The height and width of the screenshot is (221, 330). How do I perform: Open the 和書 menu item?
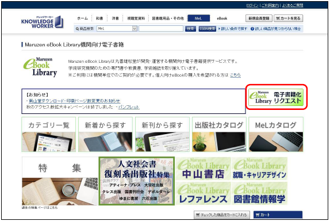(x=99, y=18)
